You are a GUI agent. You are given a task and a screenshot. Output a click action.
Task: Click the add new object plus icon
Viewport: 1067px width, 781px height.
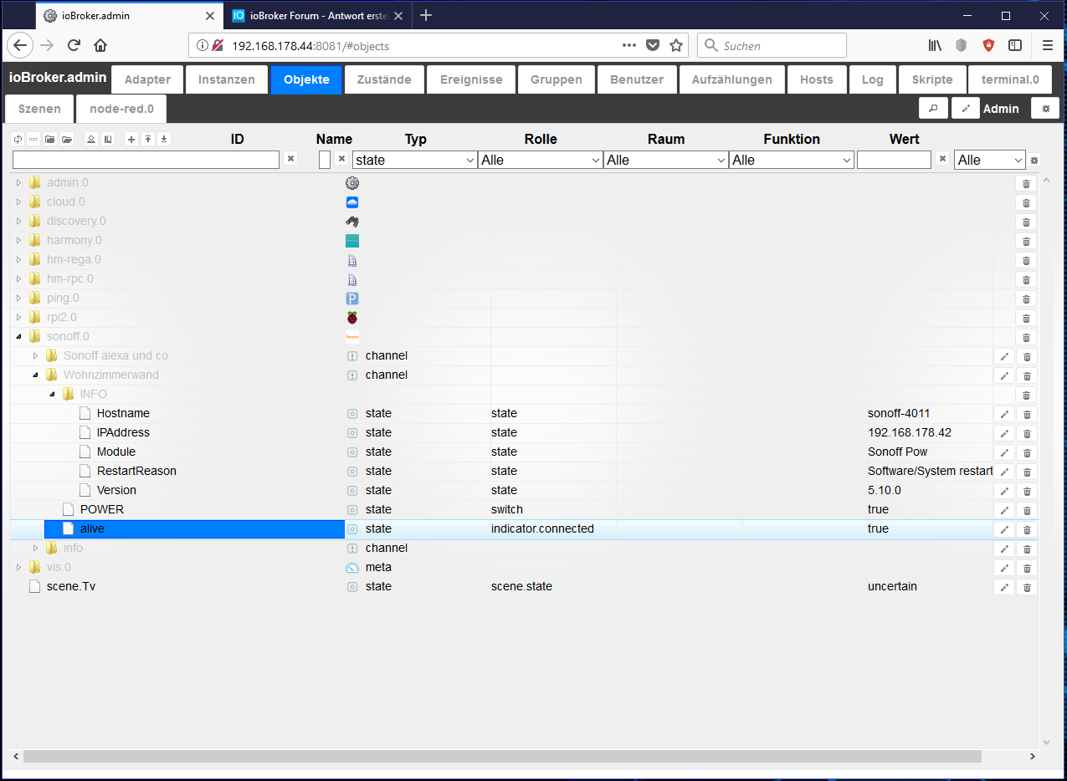coord(131,140)
